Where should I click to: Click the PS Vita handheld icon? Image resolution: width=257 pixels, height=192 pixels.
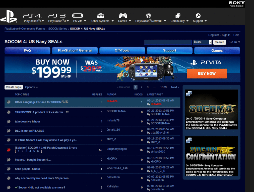click(x=78, y=16)
